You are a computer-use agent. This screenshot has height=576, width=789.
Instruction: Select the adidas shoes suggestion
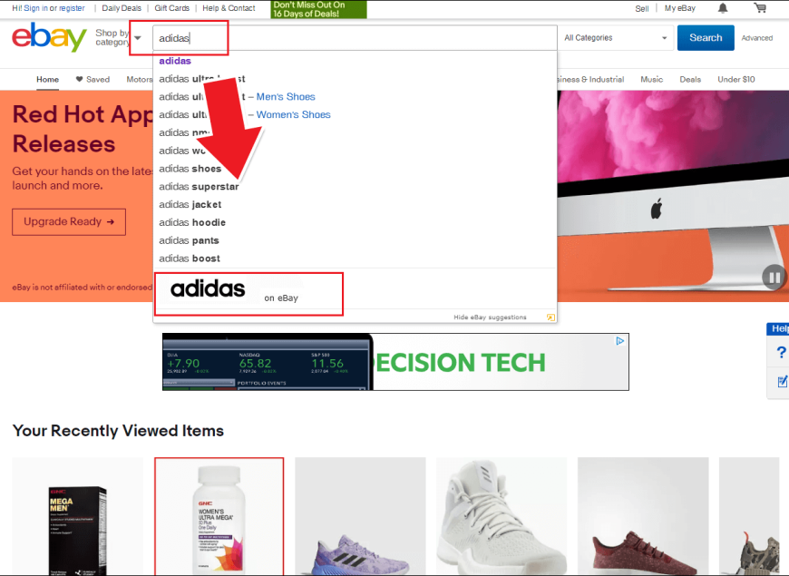190,169
